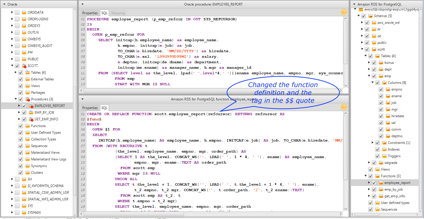Check the ORDDATA schema checkbox
This screenshot has height=219, width=424.
pos(17,12)
